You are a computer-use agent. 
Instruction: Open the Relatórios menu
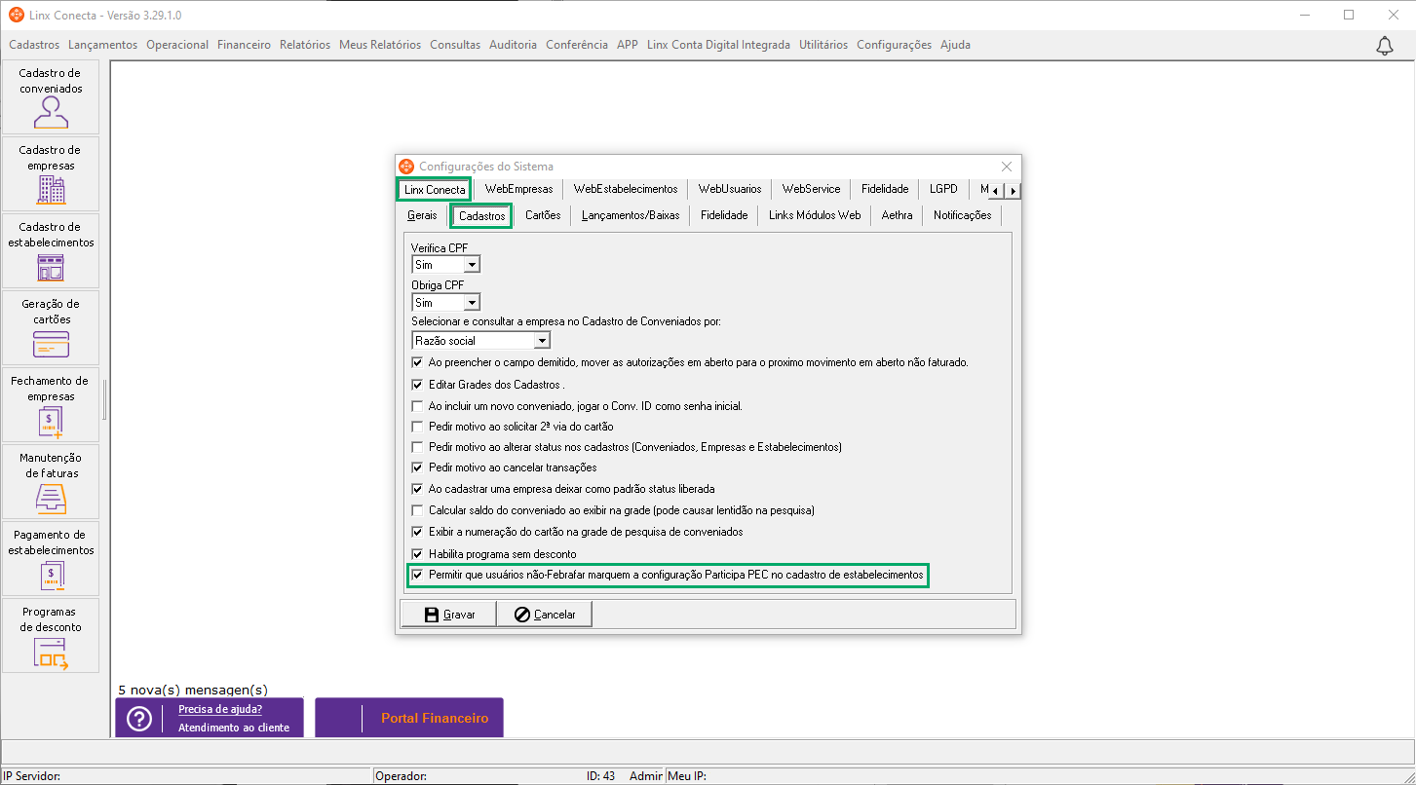click(x=305, y=45)
